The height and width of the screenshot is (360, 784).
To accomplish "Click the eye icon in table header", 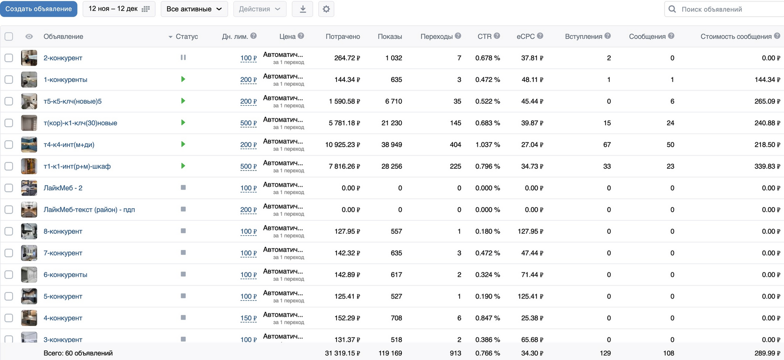I will (29, 36).
